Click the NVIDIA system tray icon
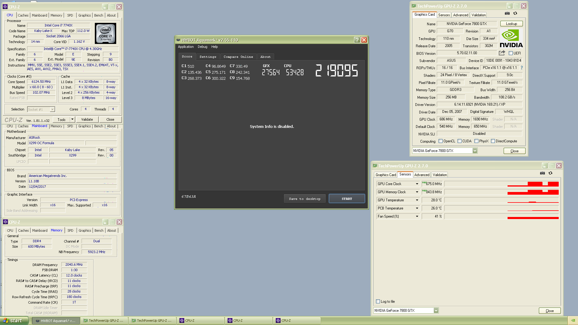This screenshot has height=325, width=578. pos(573,321)
